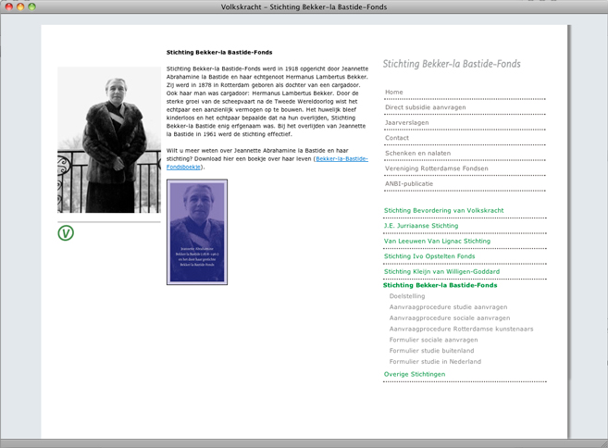Minimize window with the yellow button
The width and height of the screenshot is (608, 448).
tap(20, 6)
